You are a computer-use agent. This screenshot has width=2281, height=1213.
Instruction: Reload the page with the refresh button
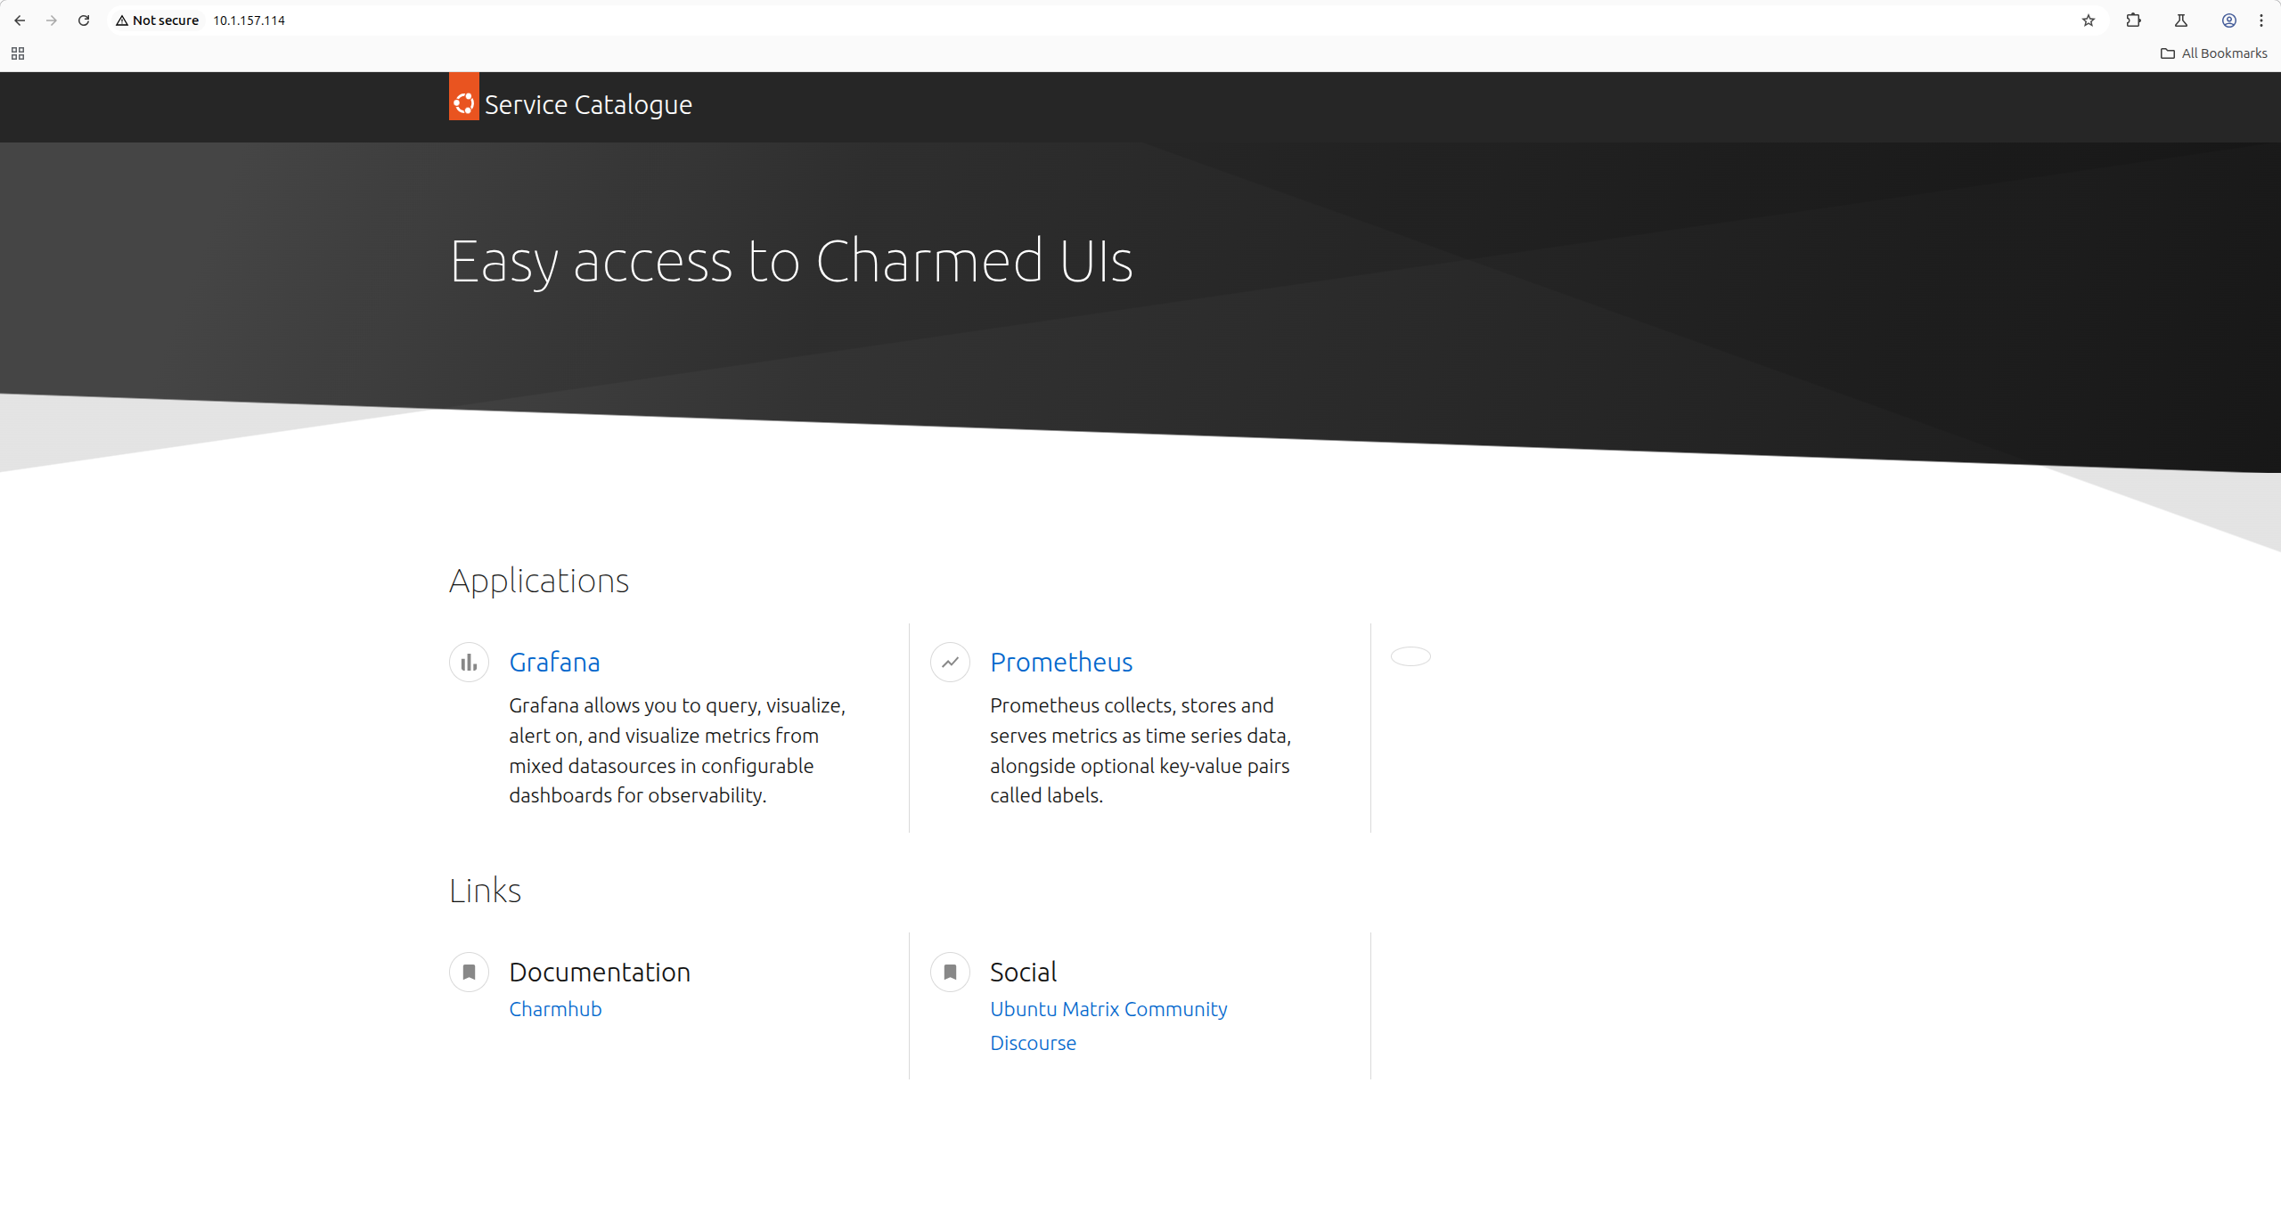(x=84, y=20)
